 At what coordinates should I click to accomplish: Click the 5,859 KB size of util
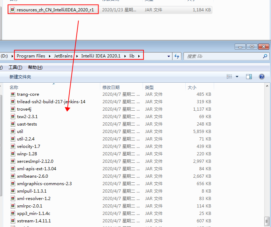point(202,131)
